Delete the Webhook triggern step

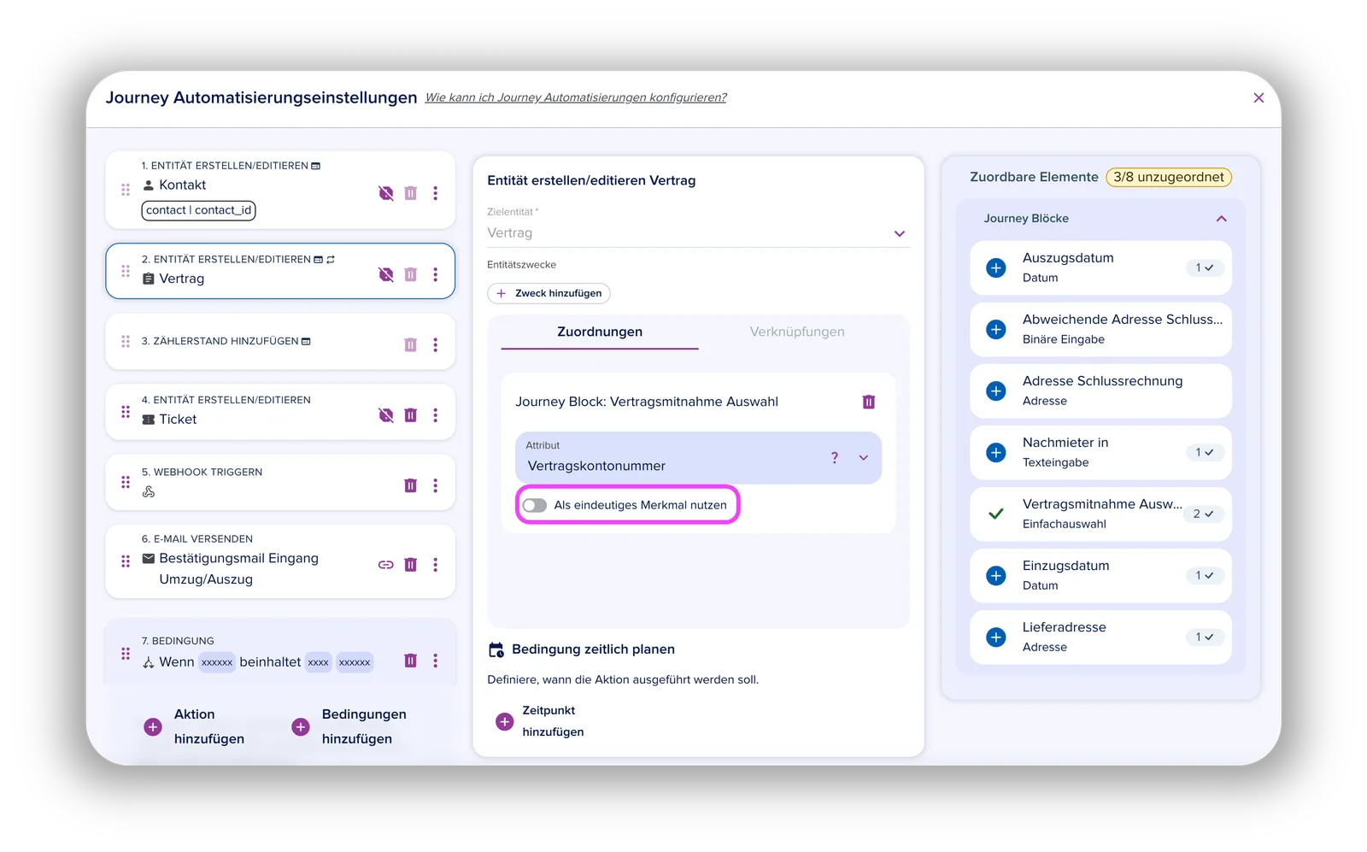point(410,485)
